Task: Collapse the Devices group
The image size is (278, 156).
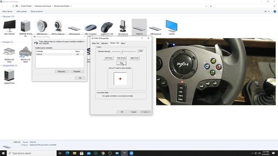Action: [1, 16]
